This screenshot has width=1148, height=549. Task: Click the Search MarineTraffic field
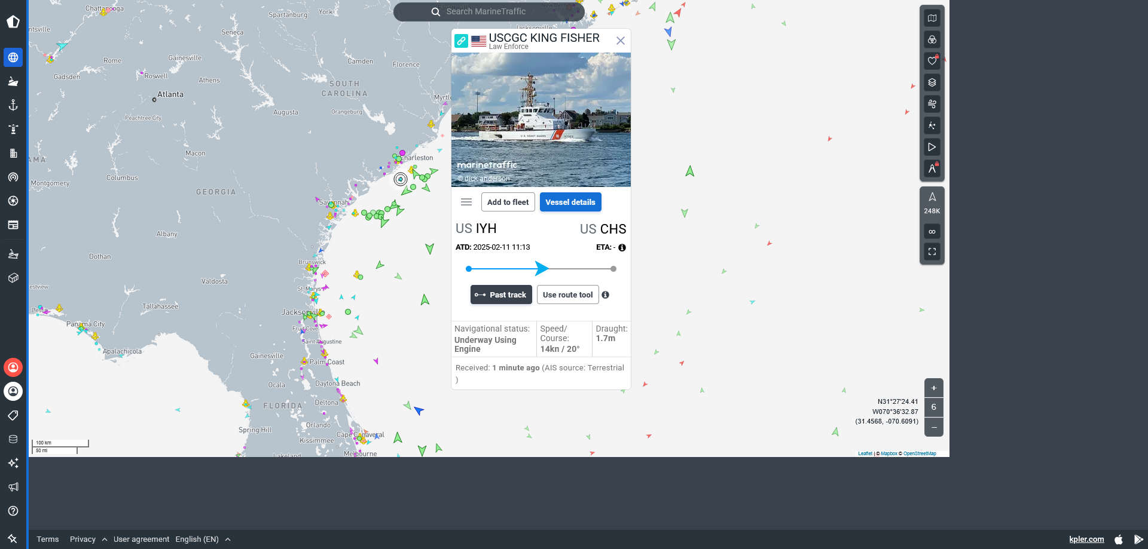point(489,11)
